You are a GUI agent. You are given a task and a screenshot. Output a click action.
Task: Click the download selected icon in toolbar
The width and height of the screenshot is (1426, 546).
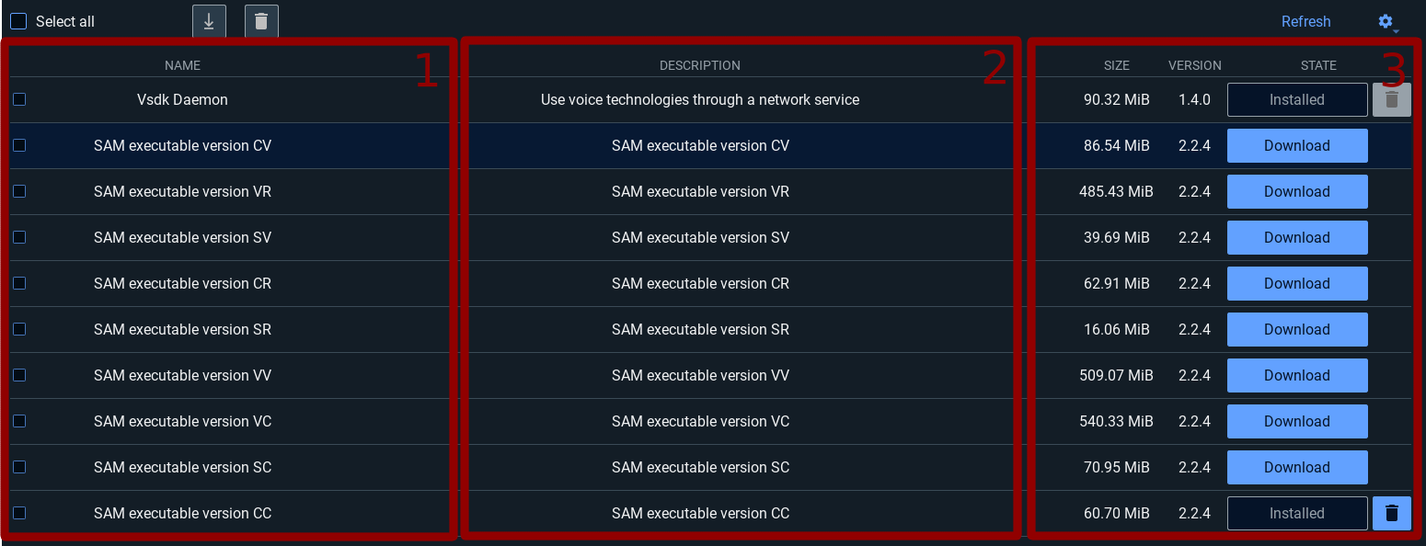click(x=209, y=21)
